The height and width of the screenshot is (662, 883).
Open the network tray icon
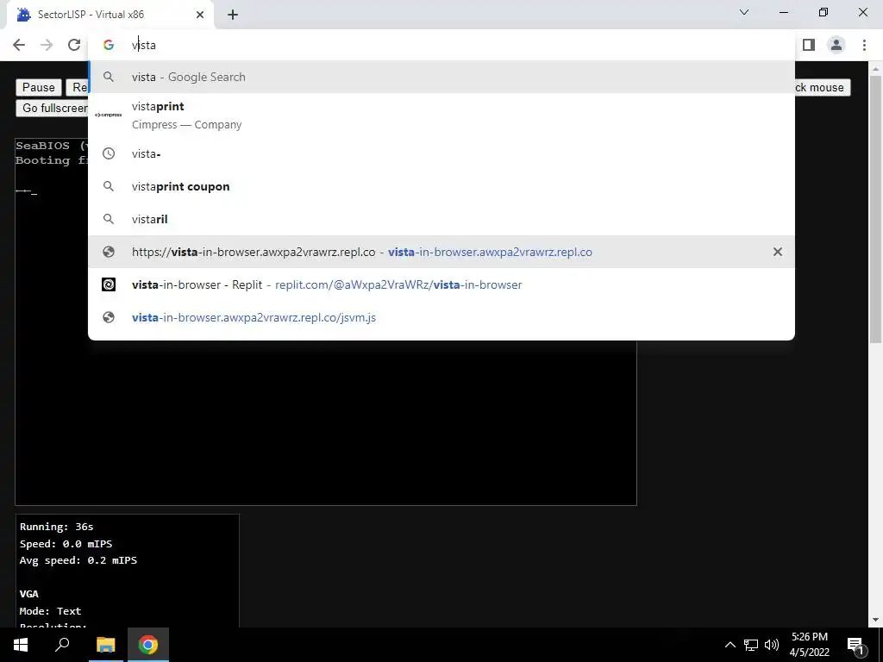click(x=751, y=645)
